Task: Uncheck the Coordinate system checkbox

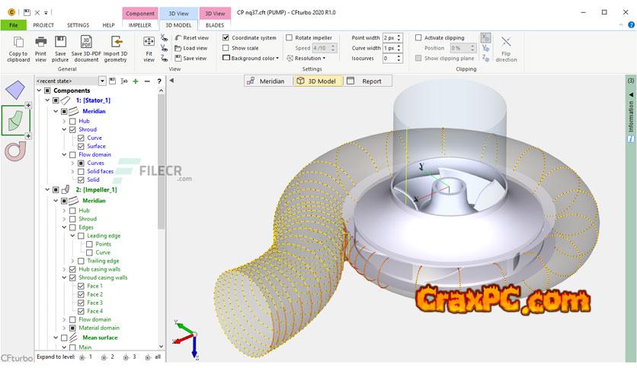Action: point(226,38)
